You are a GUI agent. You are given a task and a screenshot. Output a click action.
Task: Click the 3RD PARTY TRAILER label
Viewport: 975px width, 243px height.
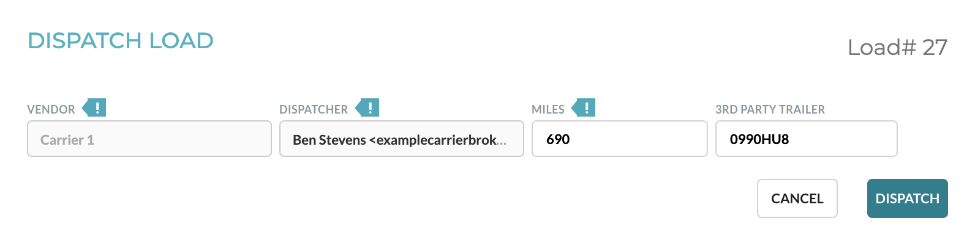pyautogui.click(x=770, y=109)
